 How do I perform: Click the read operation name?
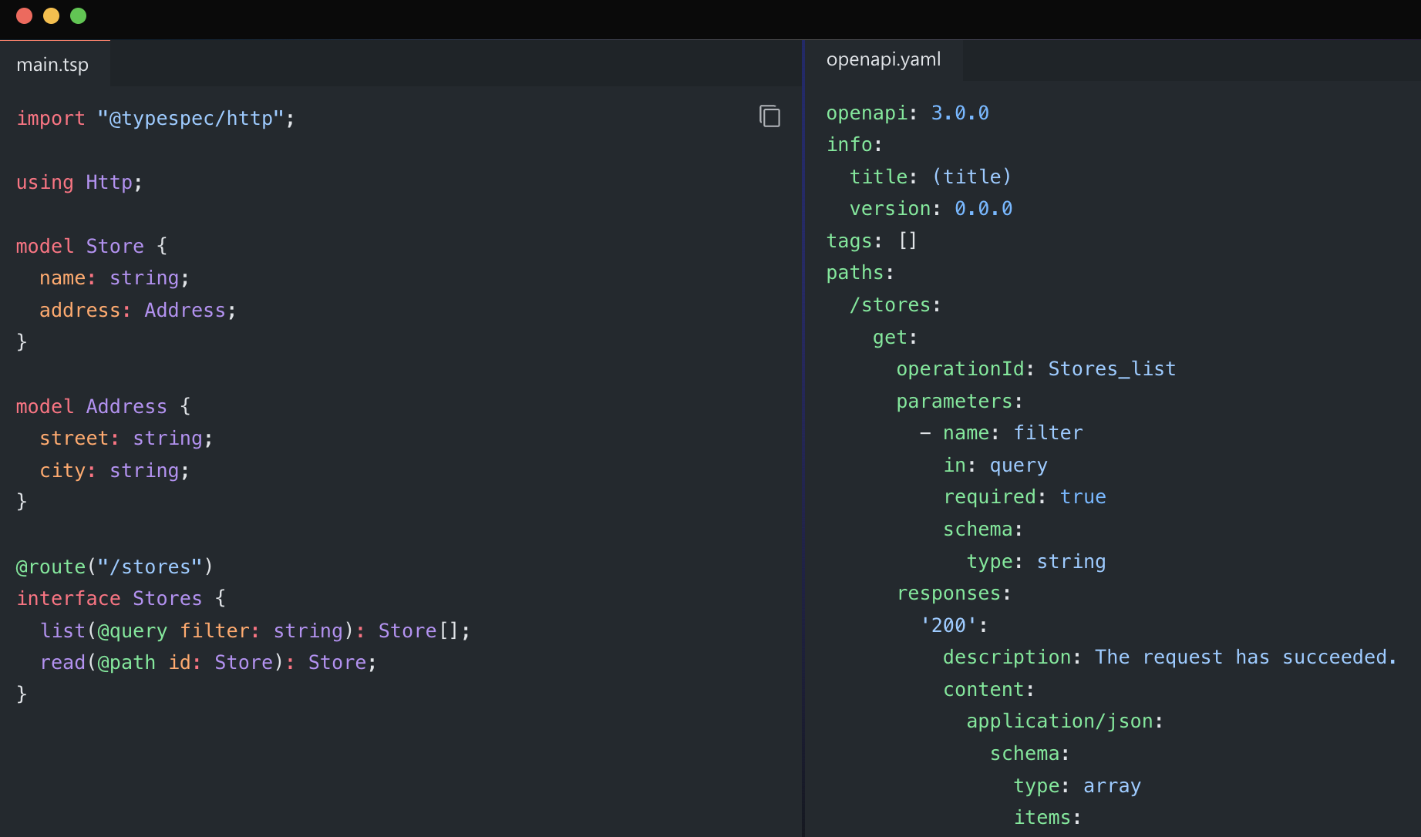point(62,663)
